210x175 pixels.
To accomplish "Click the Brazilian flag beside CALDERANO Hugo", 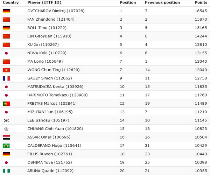I will (6, 146).
